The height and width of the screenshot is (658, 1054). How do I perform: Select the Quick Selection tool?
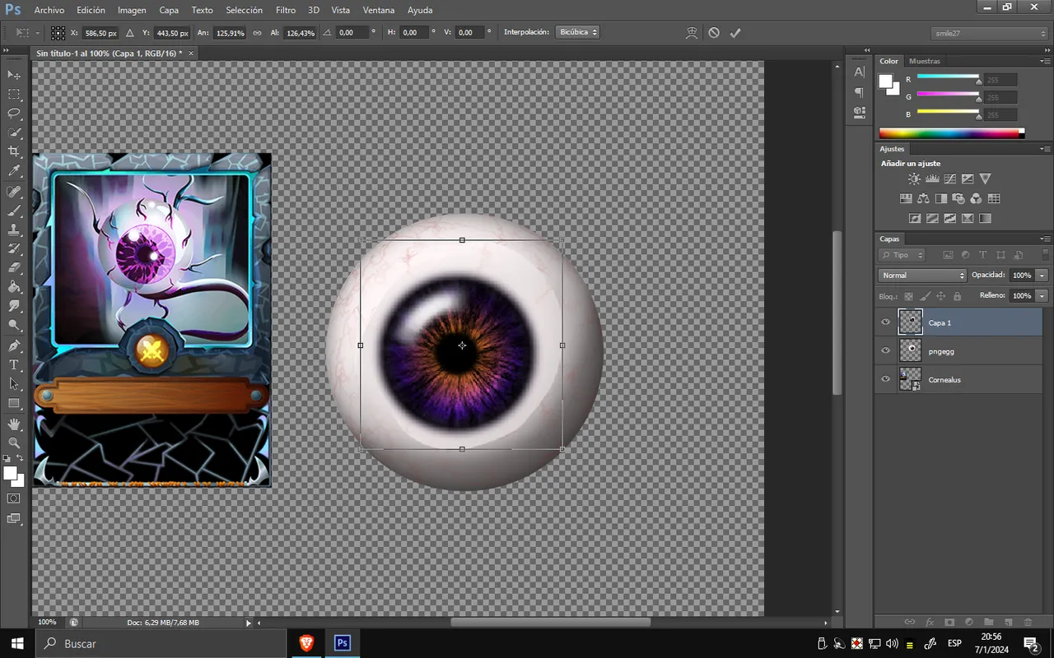click(x=14, y=132)
